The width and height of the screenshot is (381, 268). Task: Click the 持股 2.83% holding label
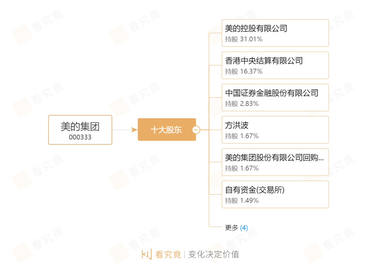242,104
